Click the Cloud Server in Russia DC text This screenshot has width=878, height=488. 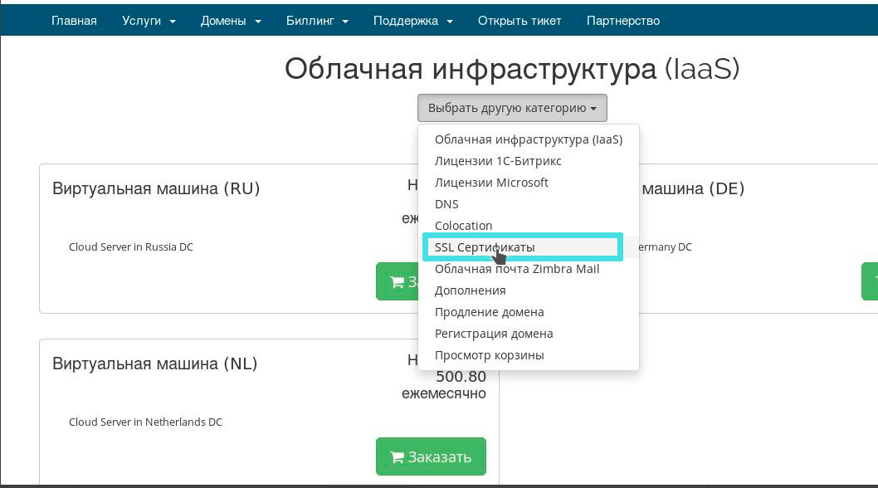(131, 247)
